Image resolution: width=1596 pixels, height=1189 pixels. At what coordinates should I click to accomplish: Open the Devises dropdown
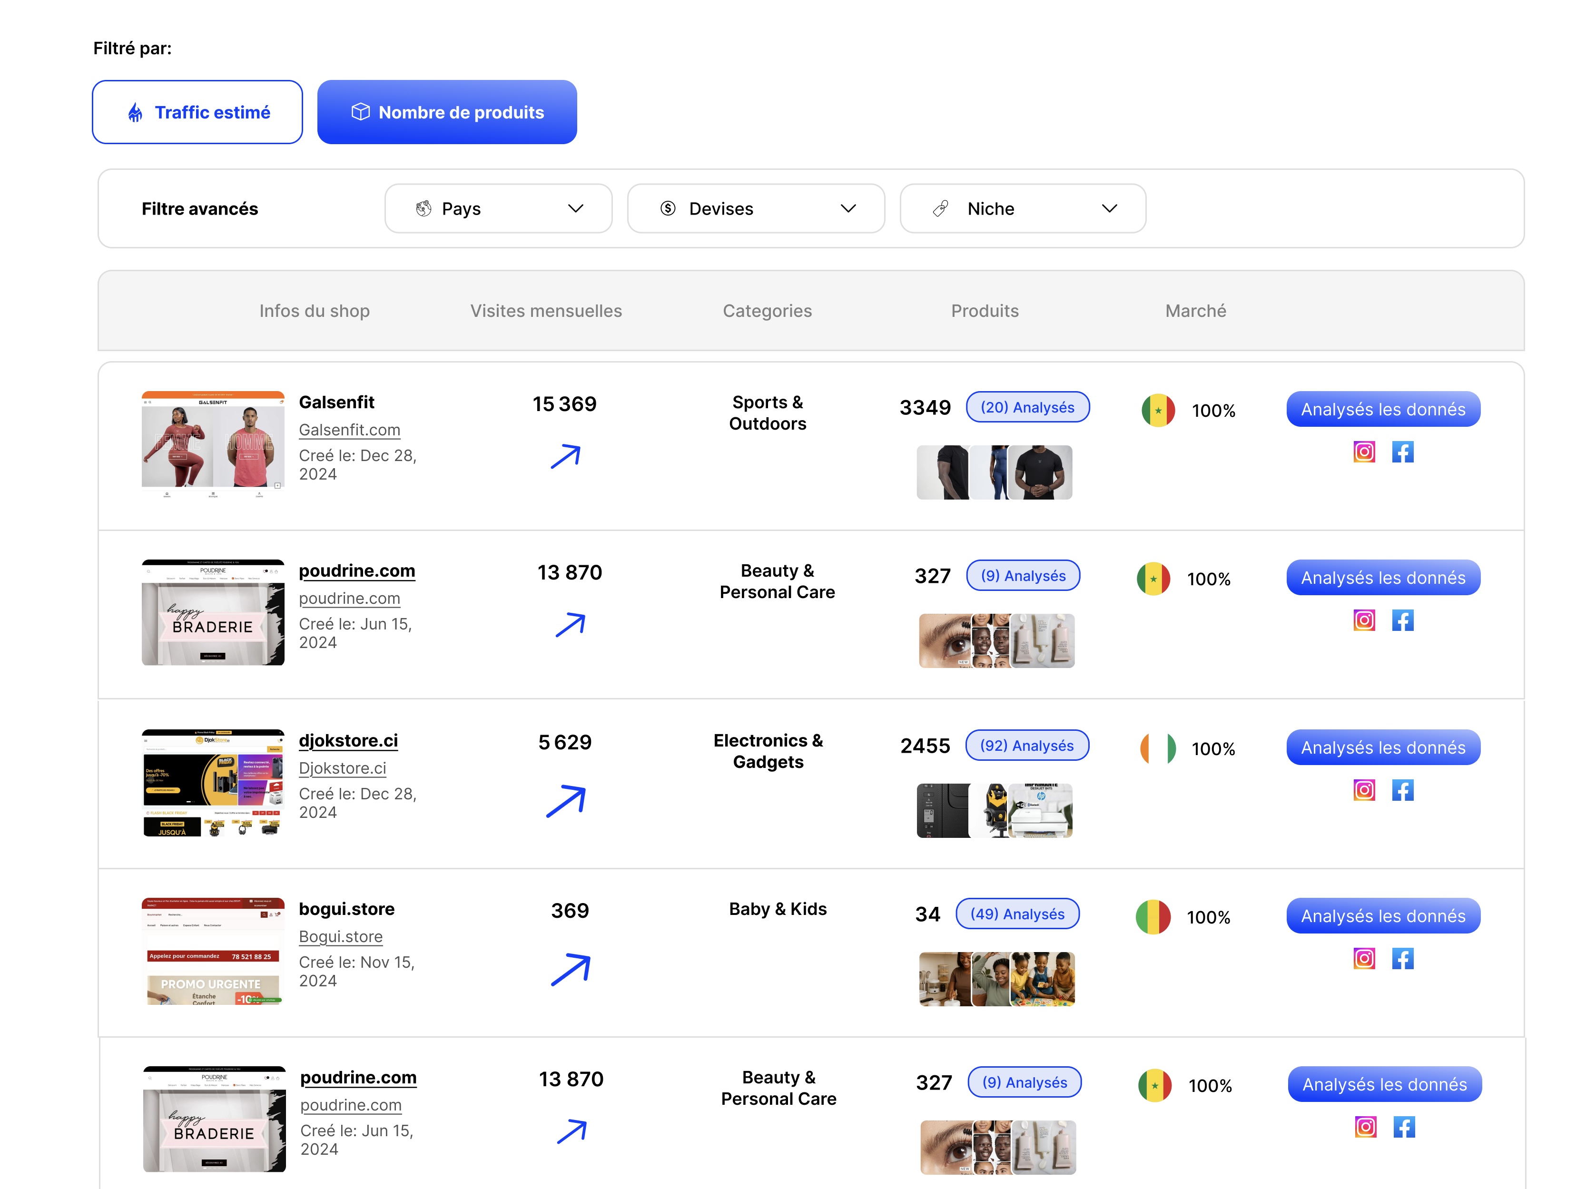pyautogui.click(x=755, y=209)
